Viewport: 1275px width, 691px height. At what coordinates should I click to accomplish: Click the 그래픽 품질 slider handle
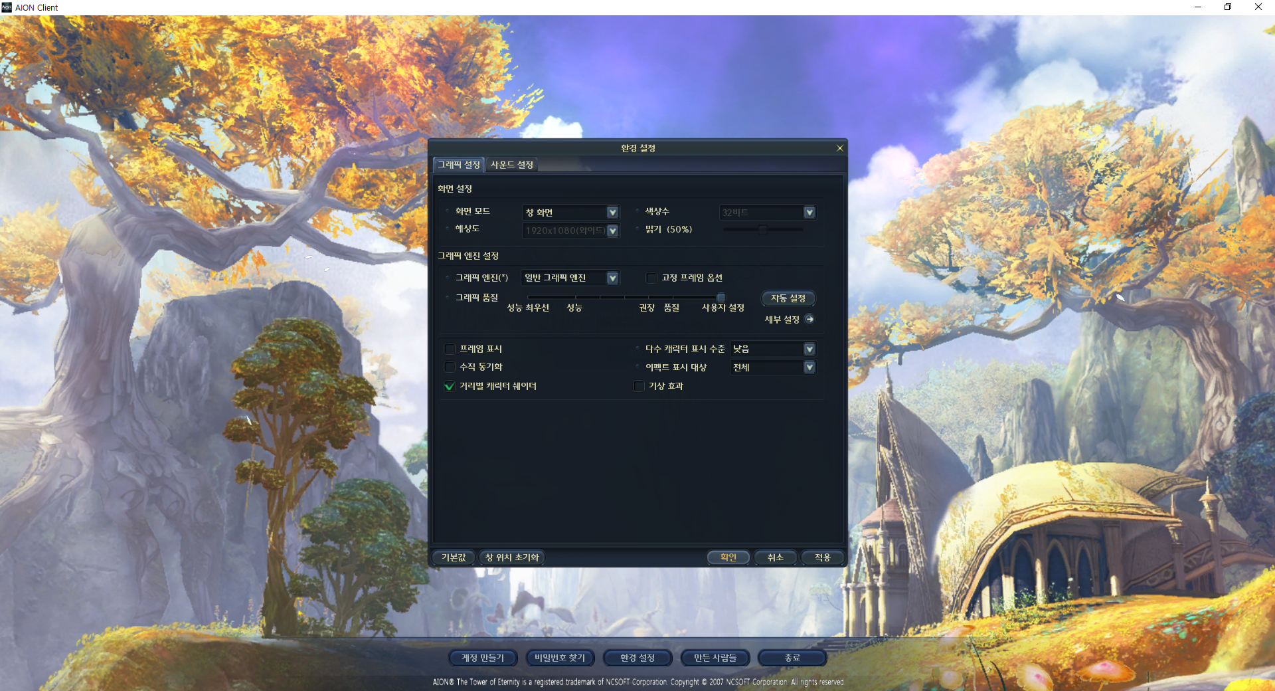pyautogui.click(x=721, y=297)
